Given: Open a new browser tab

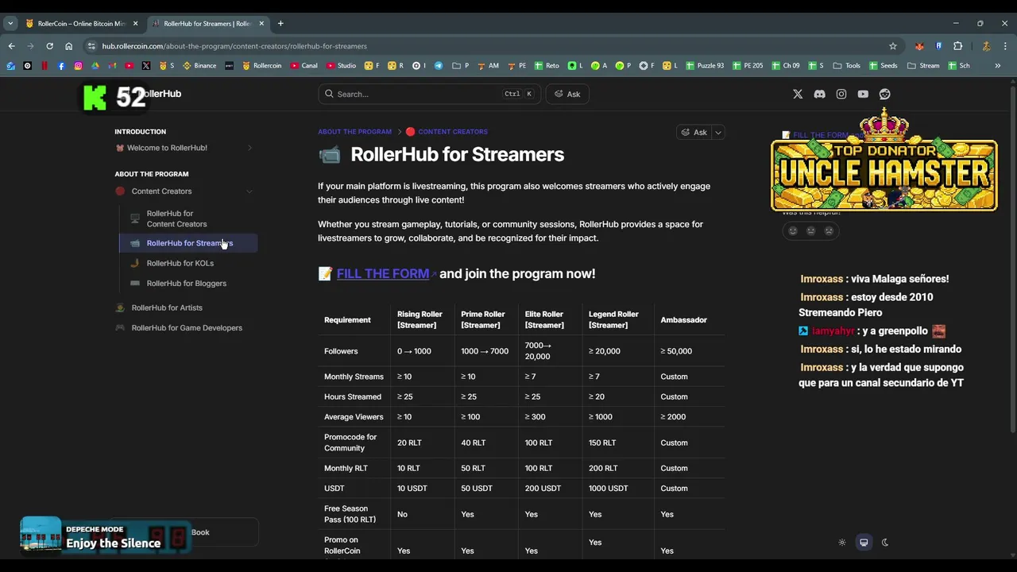Looking at the screenshot, I should pyautogui.click(x=280, y=24).
